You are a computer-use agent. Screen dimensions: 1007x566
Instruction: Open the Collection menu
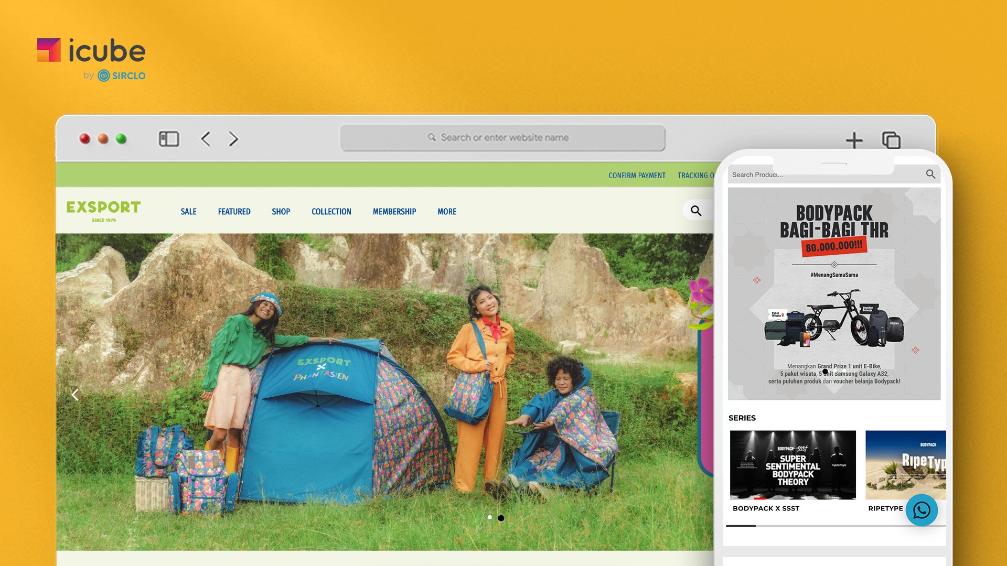(331, 212)
